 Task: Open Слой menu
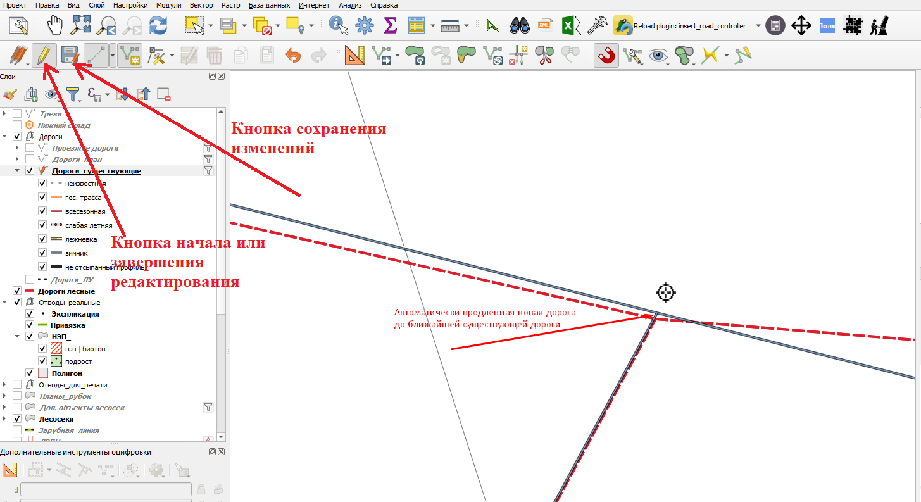point(97,5)
